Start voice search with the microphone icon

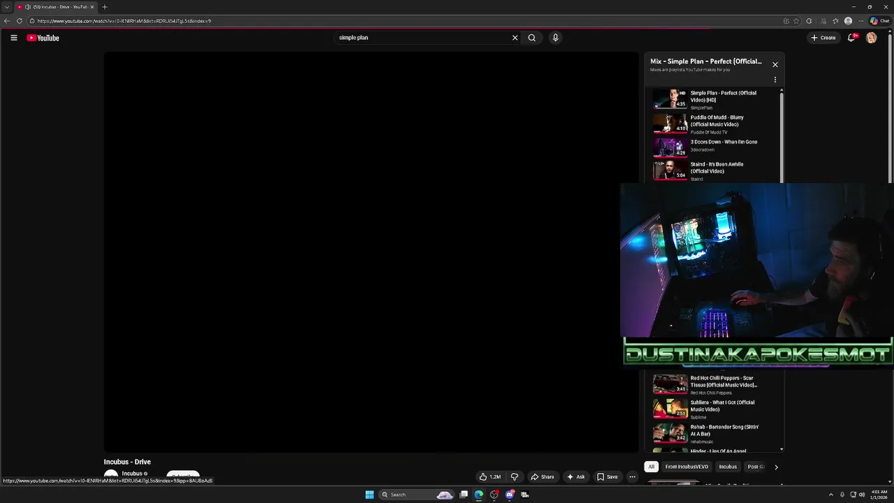pyautogui.click(x=555, y=38)
